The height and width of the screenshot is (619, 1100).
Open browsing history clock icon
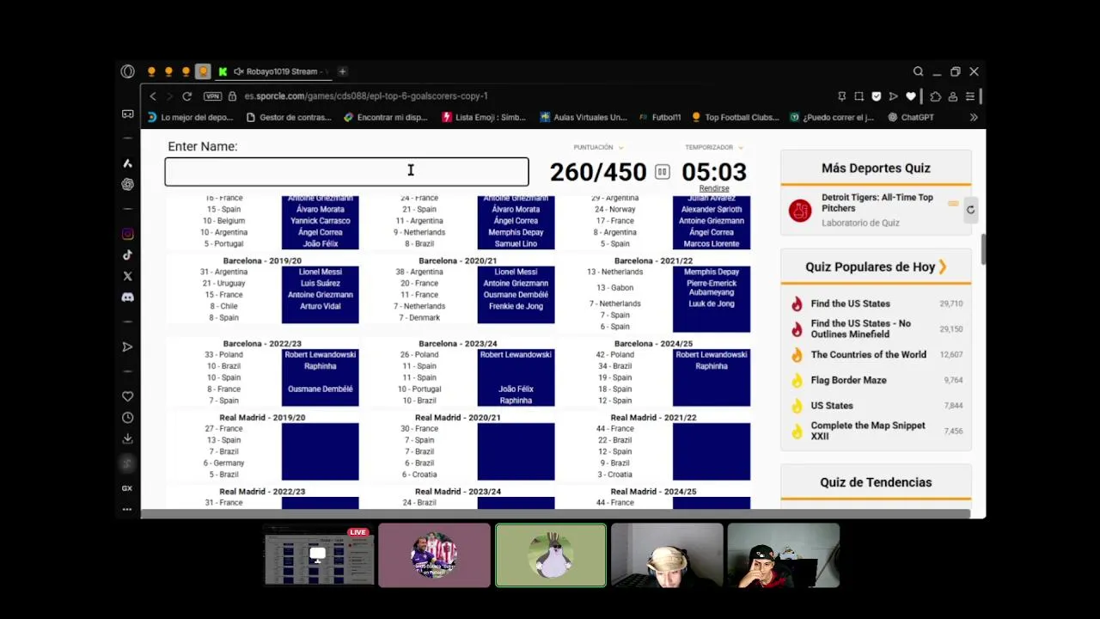point(127,418)
